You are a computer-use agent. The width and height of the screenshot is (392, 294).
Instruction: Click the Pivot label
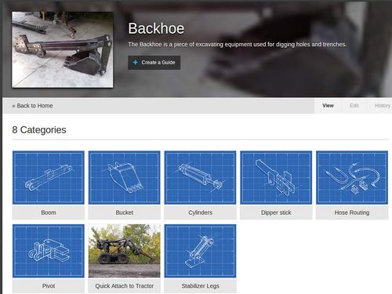(49, 286)
